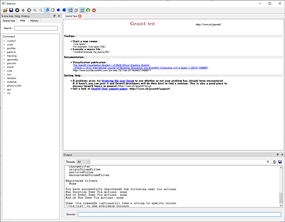The height and width of the screenshot is (222, 285).
Task: Follow the browsing the user forum link
Action: (118, 81)
